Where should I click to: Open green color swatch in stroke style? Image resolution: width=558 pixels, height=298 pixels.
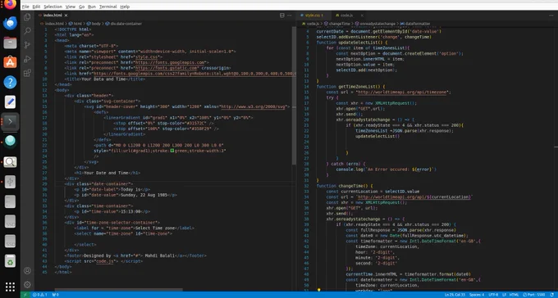[172, 151]
